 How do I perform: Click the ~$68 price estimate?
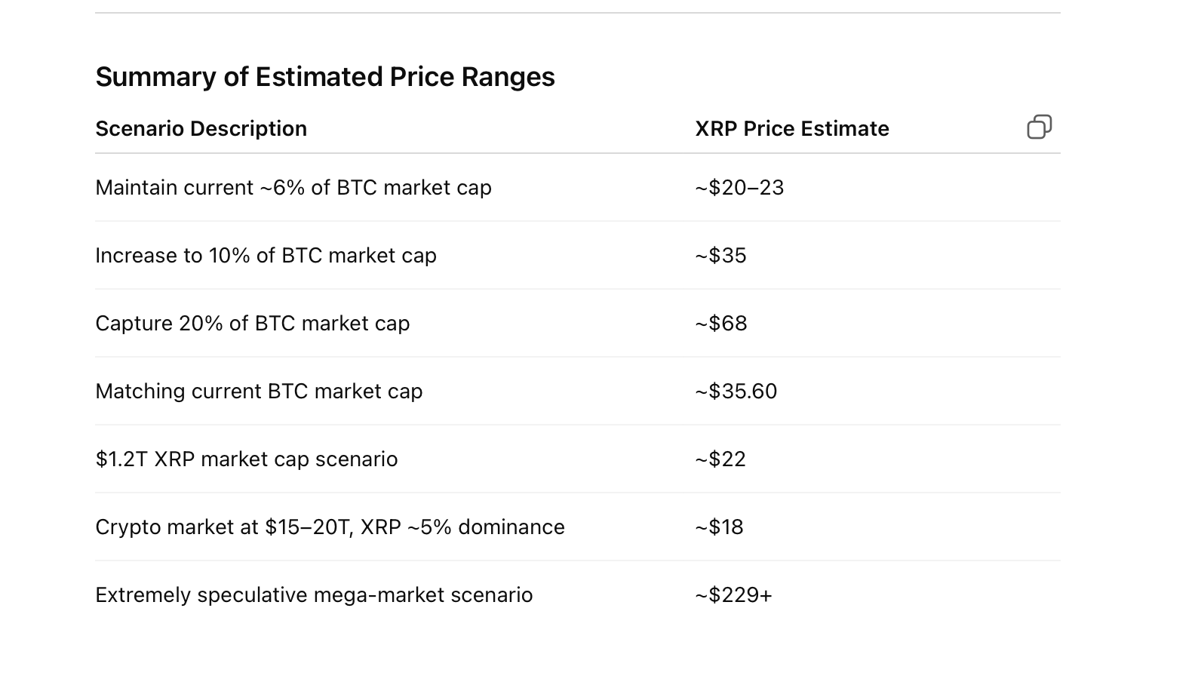click(720, 324)
